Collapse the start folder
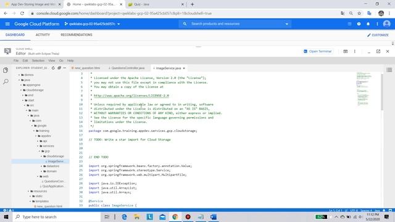The width and height of the screenshot is (395, 222). point(29,100)
